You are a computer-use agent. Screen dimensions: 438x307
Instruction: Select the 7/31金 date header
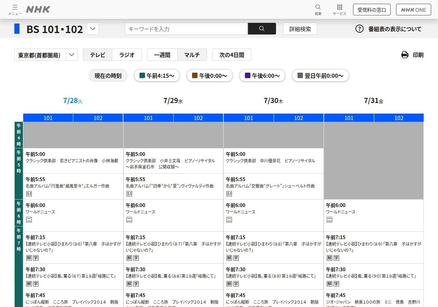(x=374, y=101)
